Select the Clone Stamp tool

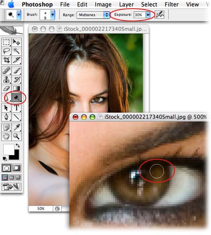pyautogui.click(x=6, y=79)
